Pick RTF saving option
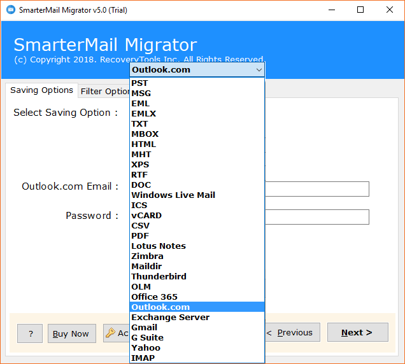The image size is (405, 364). pos(197,175)
